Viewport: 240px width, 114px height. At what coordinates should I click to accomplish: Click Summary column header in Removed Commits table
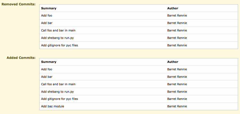pyautogui.click(x=49, y=8)
